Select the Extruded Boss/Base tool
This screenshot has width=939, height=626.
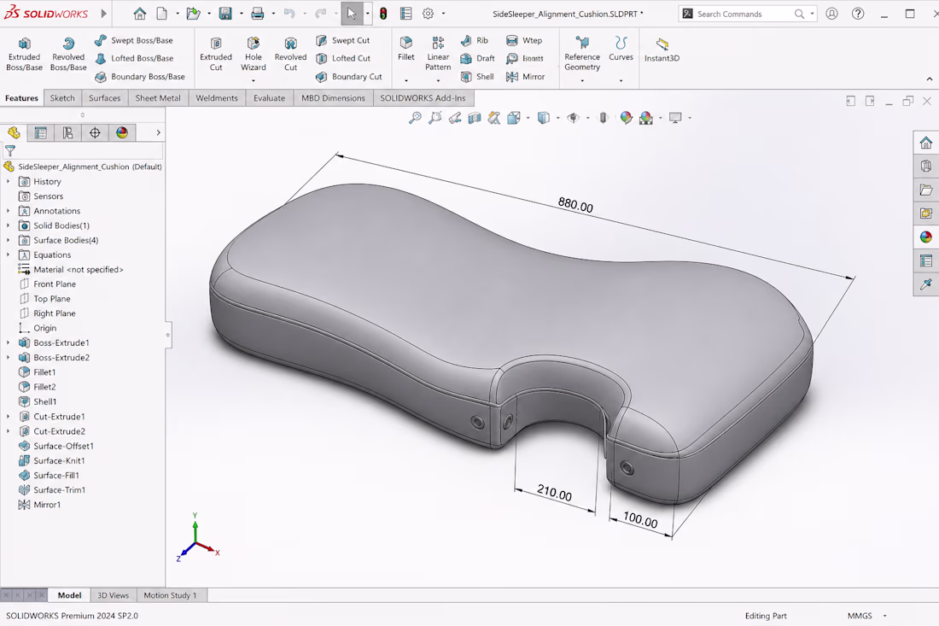click(x=24, y=53)
